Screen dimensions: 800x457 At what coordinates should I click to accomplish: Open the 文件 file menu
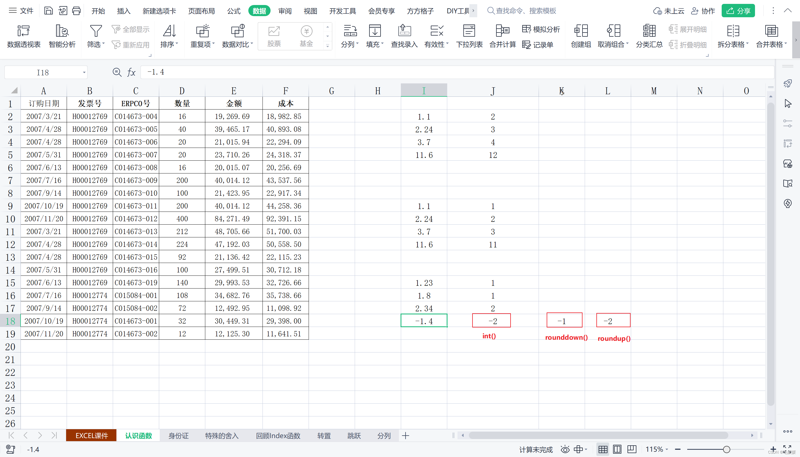click(21, 11)
